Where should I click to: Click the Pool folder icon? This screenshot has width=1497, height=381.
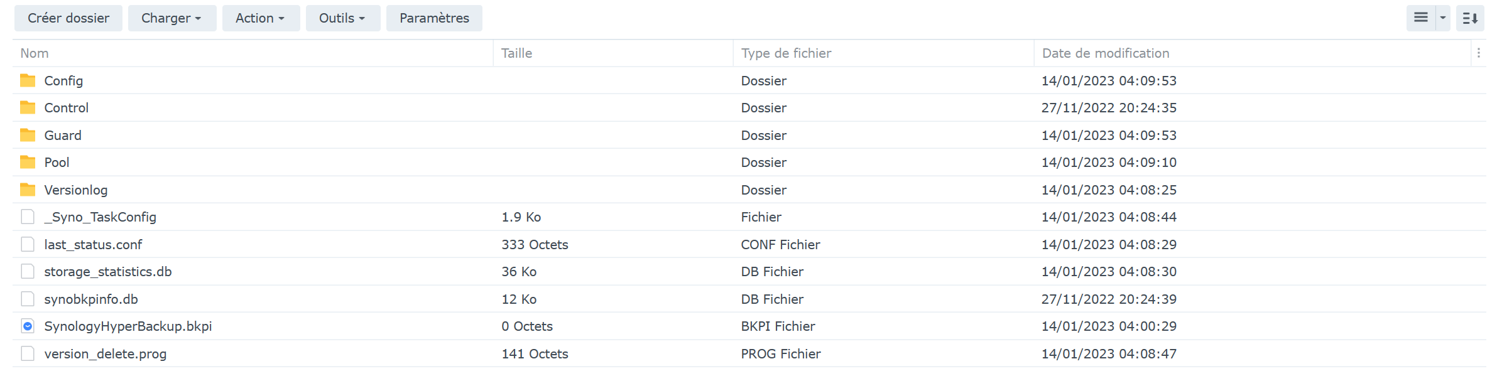(28, 162)
